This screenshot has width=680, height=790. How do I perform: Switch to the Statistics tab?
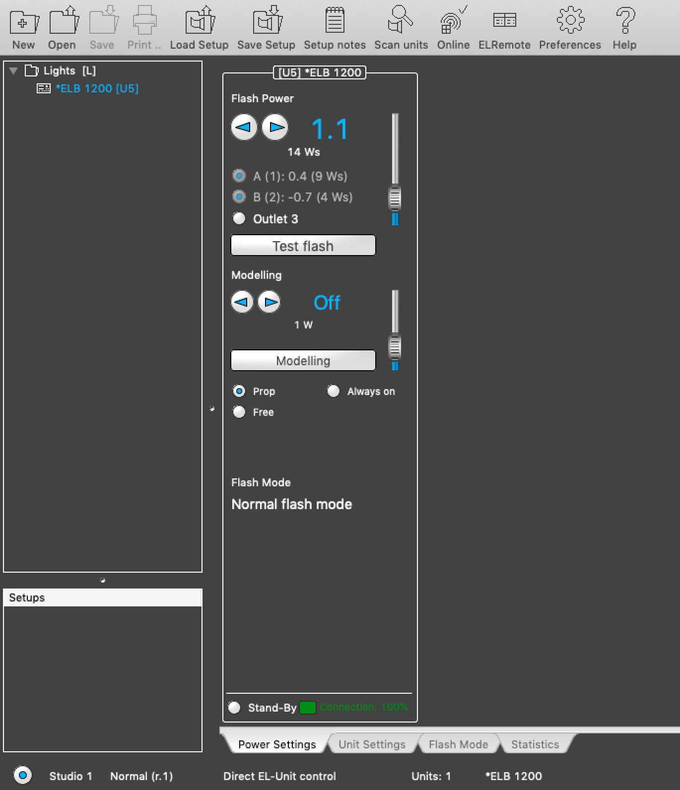535,744
